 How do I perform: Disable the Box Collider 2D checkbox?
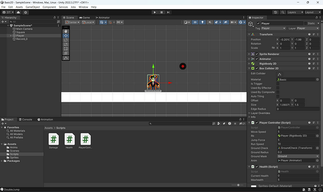tap(257, 69)
